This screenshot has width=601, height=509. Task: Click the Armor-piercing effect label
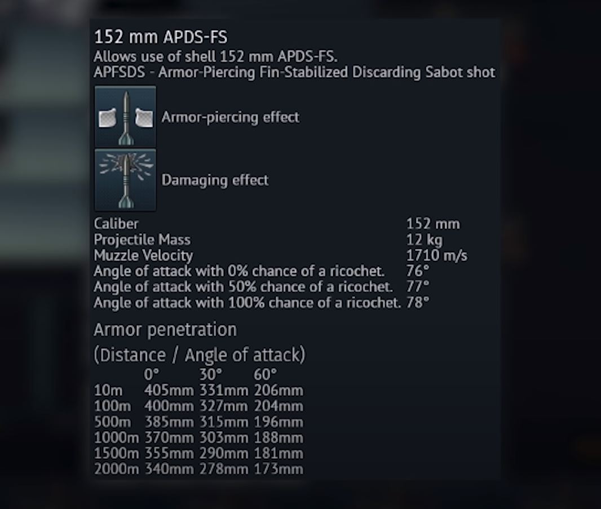pos(230,117)
